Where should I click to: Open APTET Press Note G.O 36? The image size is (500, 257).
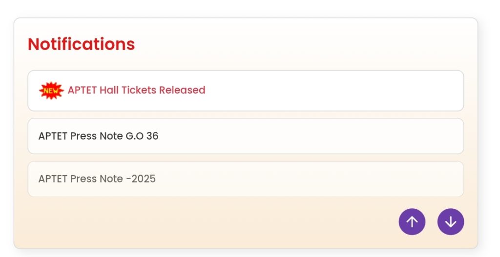pyautogui.click(x=98, y=136)
